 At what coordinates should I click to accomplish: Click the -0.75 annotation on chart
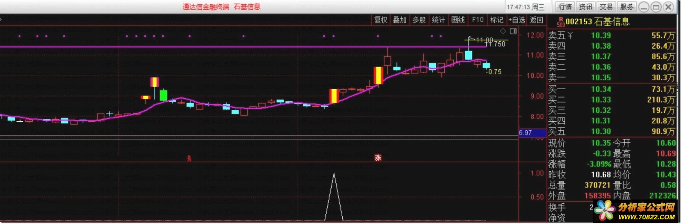[493, 72]
